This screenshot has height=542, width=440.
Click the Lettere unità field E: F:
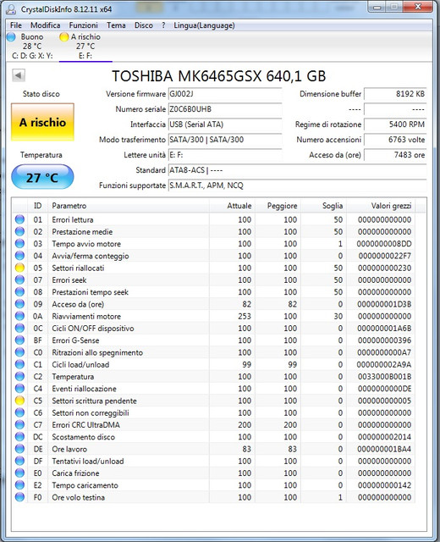pos(225,155)
